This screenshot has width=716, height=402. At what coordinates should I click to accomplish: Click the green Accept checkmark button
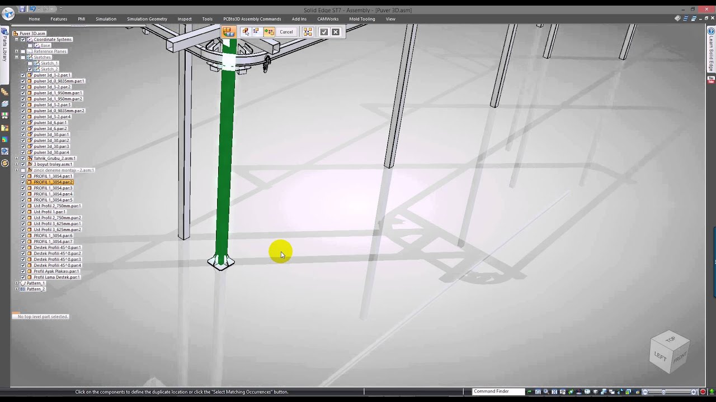pos(324,32)
